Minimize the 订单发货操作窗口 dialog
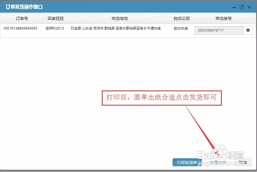The width and height of the screenshot is (257, 172). [234, 7]
